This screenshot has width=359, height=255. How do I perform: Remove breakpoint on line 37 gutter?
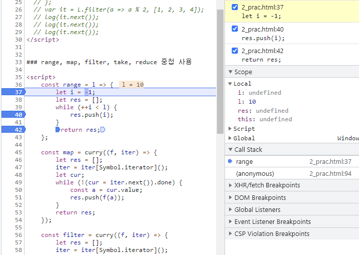pos(13,92)
